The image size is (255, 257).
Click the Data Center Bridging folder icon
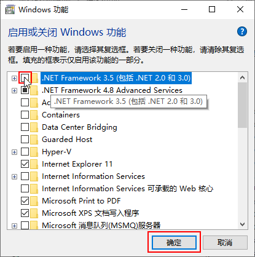coord(34,127)
